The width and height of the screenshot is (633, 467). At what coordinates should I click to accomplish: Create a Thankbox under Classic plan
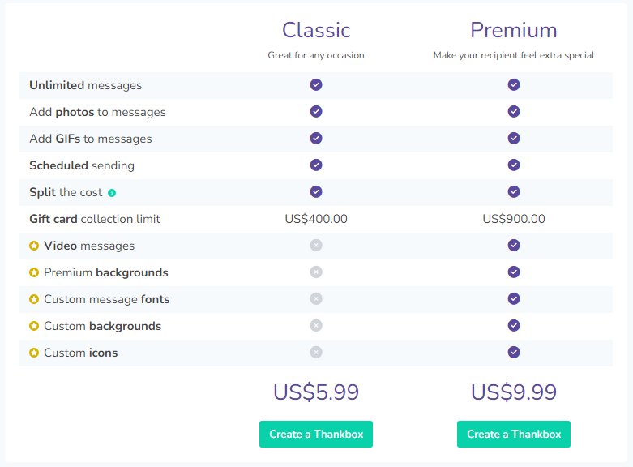pyautogui.click(x=316, y=435)
